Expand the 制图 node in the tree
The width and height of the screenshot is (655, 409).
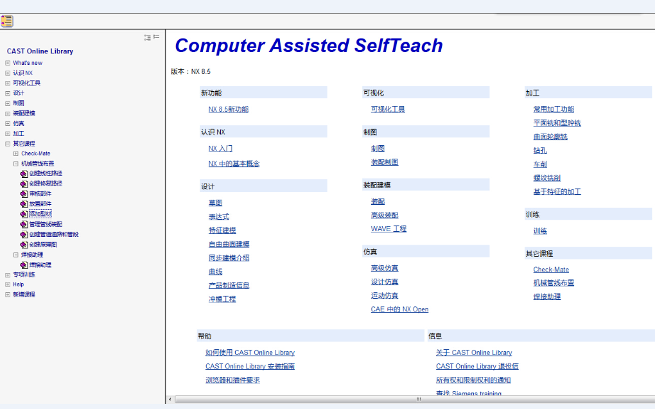click(8, 103)
